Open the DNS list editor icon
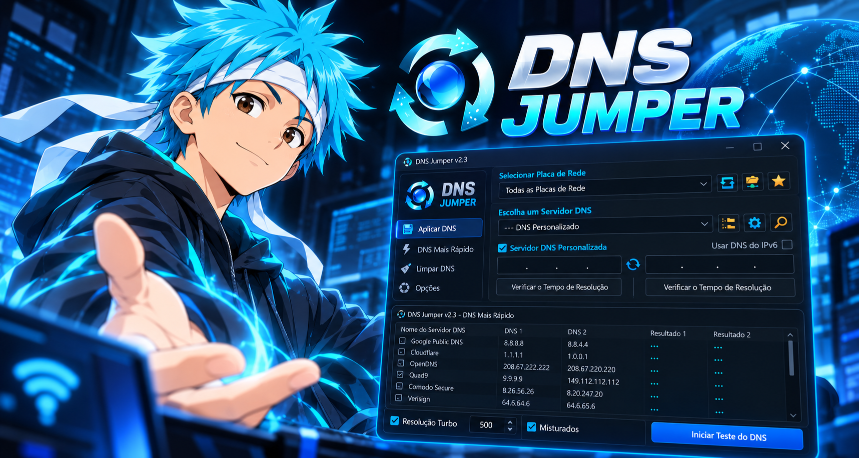This screenshot has width=859, height=458. 728,223
